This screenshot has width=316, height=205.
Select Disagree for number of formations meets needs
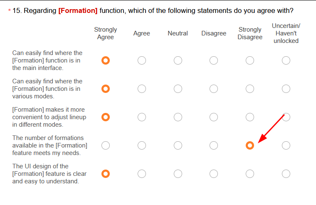click(x=214, y=145)
